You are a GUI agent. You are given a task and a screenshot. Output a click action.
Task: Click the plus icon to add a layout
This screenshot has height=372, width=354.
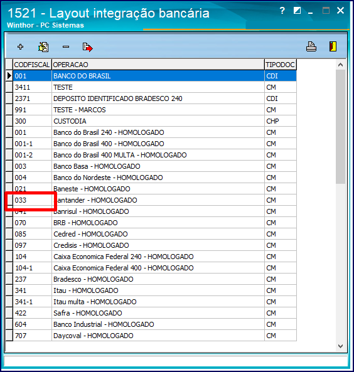coord(21,47)
